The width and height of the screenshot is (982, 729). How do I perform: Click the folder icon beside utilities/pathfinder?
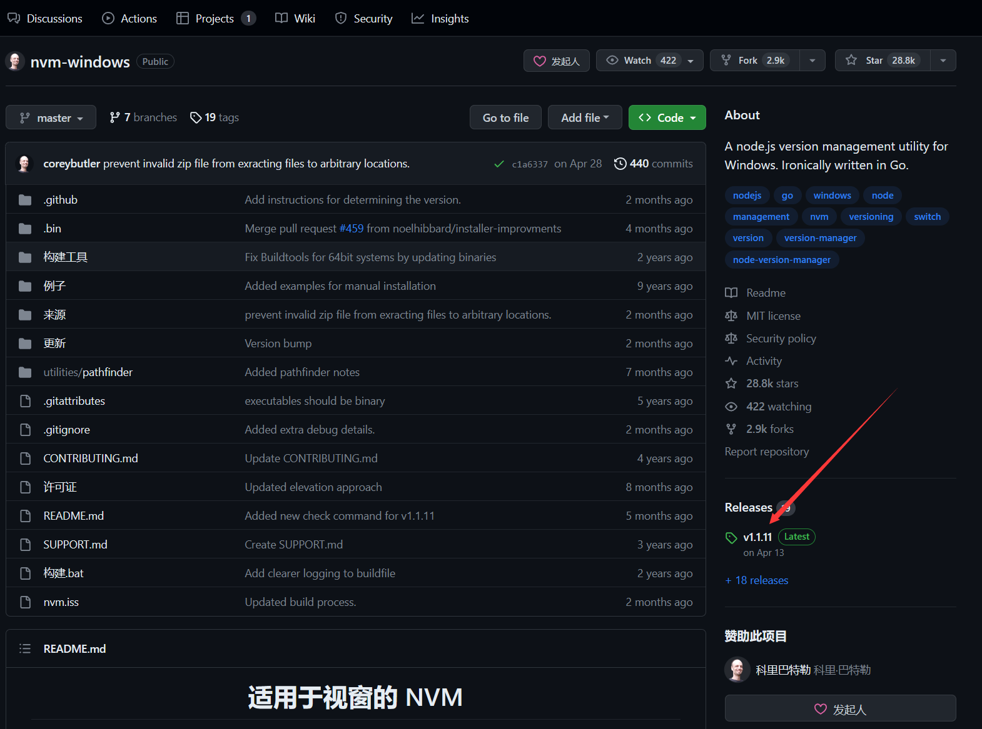pos(25,372)
